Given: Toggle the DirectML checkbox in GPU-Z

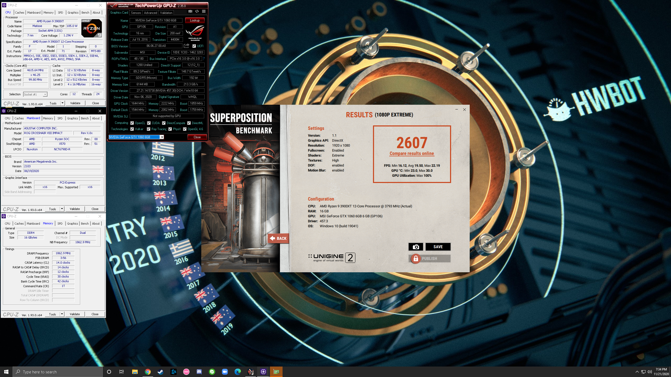Looking at the screenshot, I should tap(189, 123).
